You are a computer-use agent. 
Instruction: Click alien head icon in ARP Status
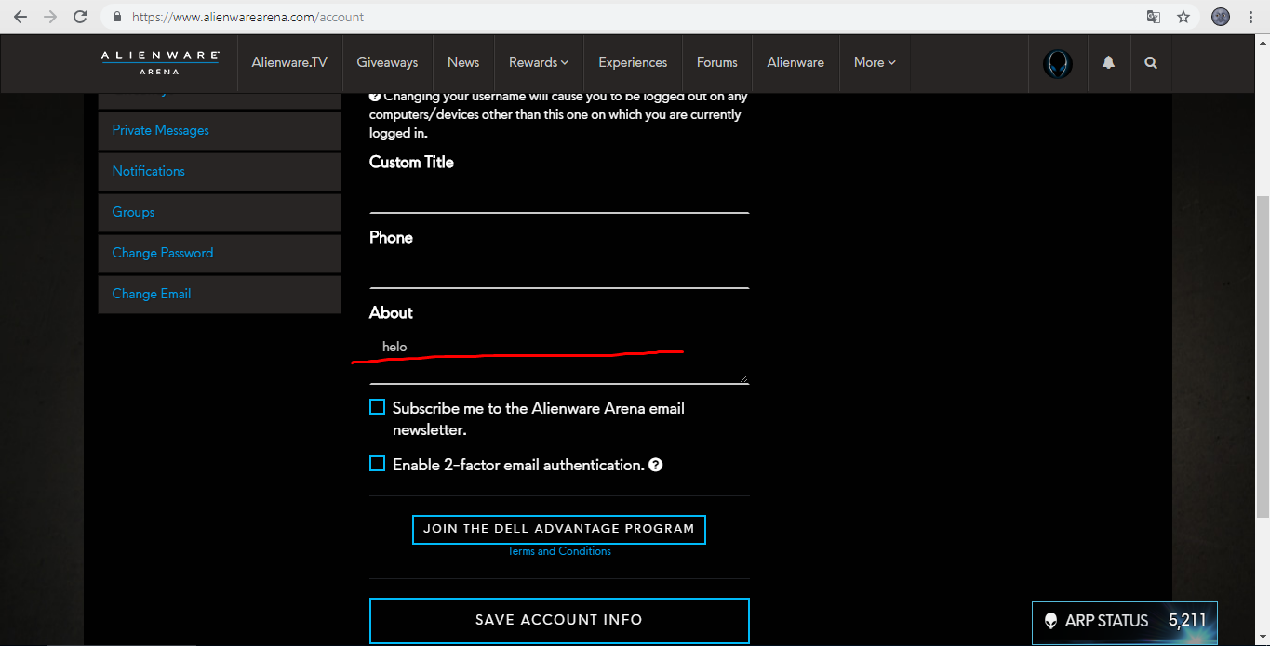coord(1051,621)
